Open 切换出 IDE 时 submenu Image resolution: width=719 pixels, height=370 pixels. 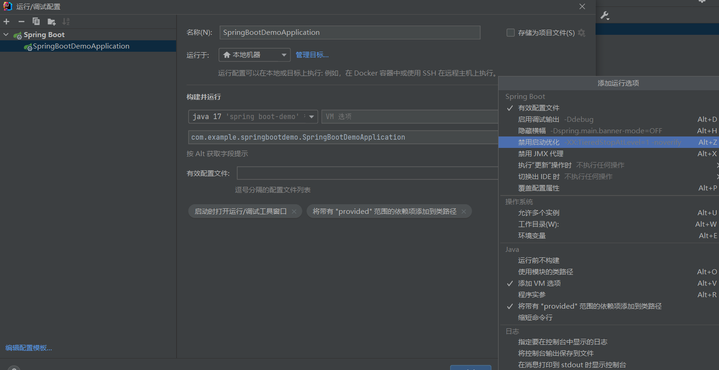(x=608, y=177)
